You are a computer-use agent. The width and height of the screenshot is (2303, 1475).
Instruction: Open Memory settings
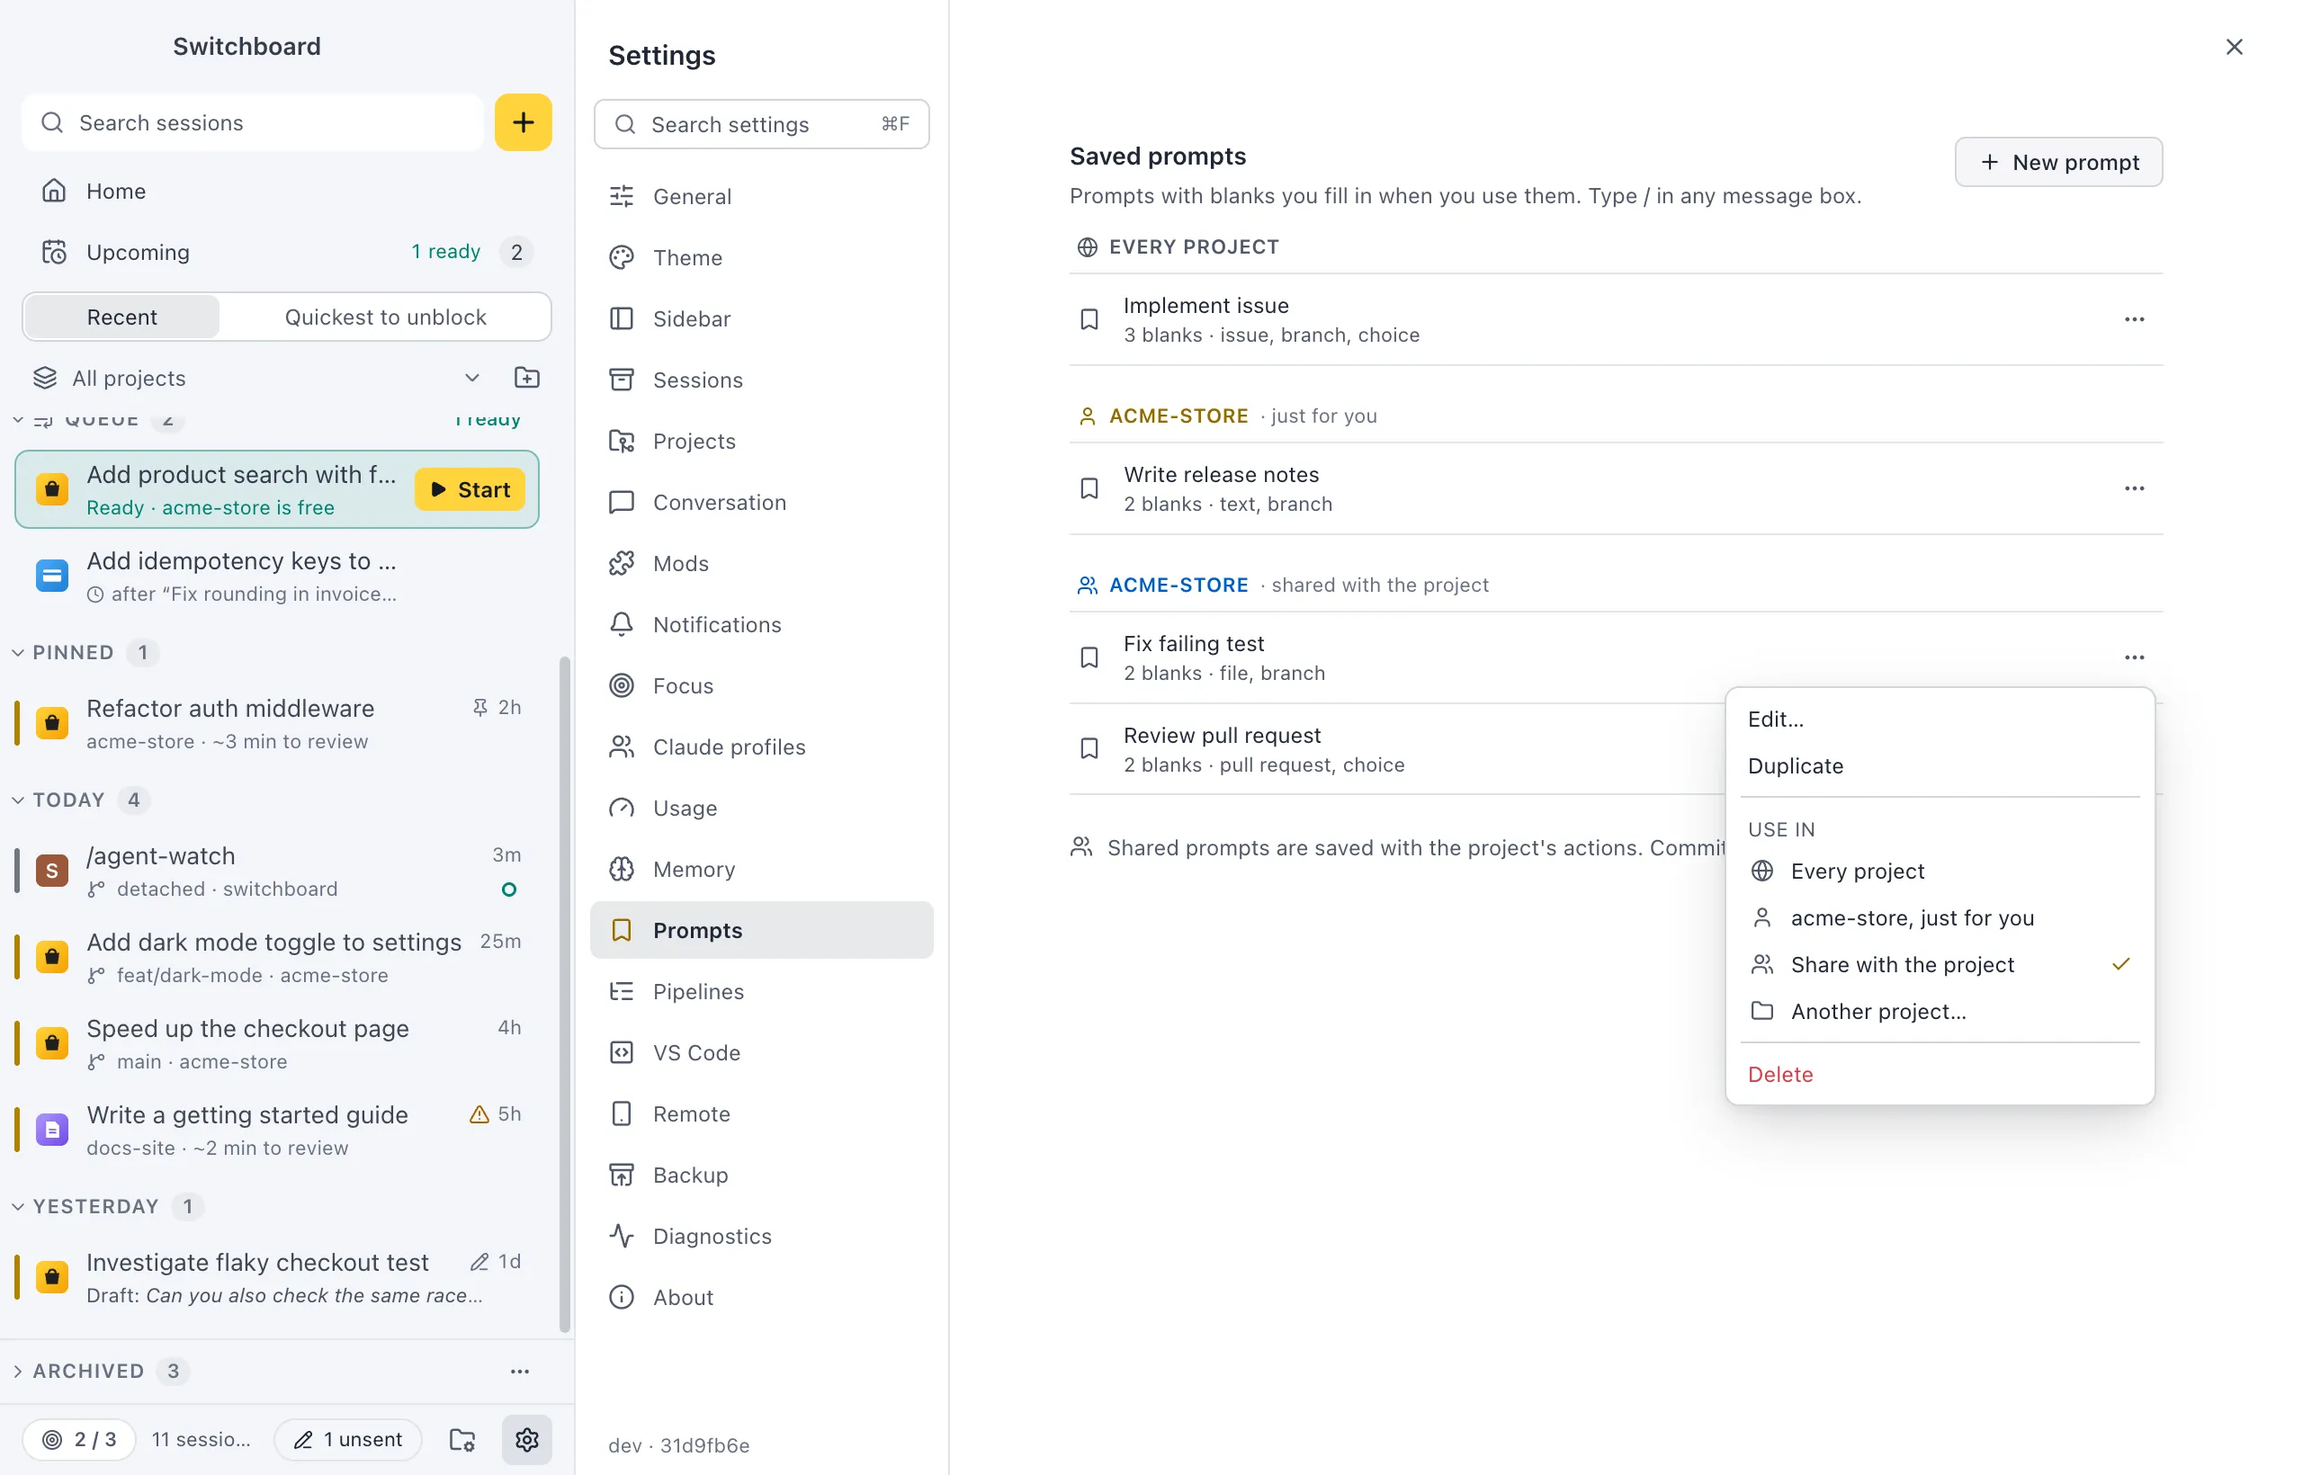(x=762, y=869)
